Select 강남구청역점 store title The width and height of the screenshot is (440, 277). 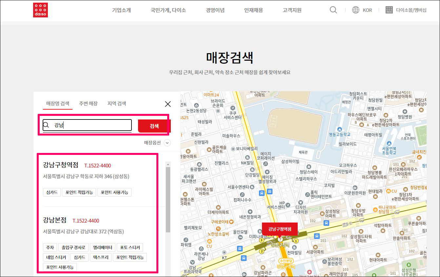pyautogui.click(x=61, y=165)
